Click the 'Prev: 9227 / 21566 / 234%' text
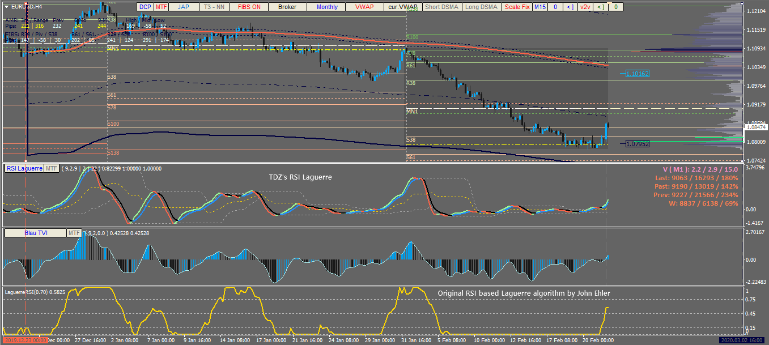This screenshot has width=769, height=345. (x=696, y=194)
